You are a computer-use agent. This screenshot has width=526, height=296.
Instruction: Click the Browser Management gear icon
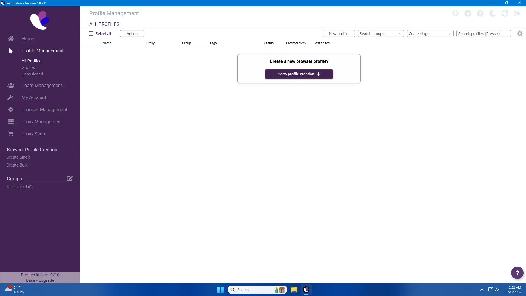(x=11, y=109)
